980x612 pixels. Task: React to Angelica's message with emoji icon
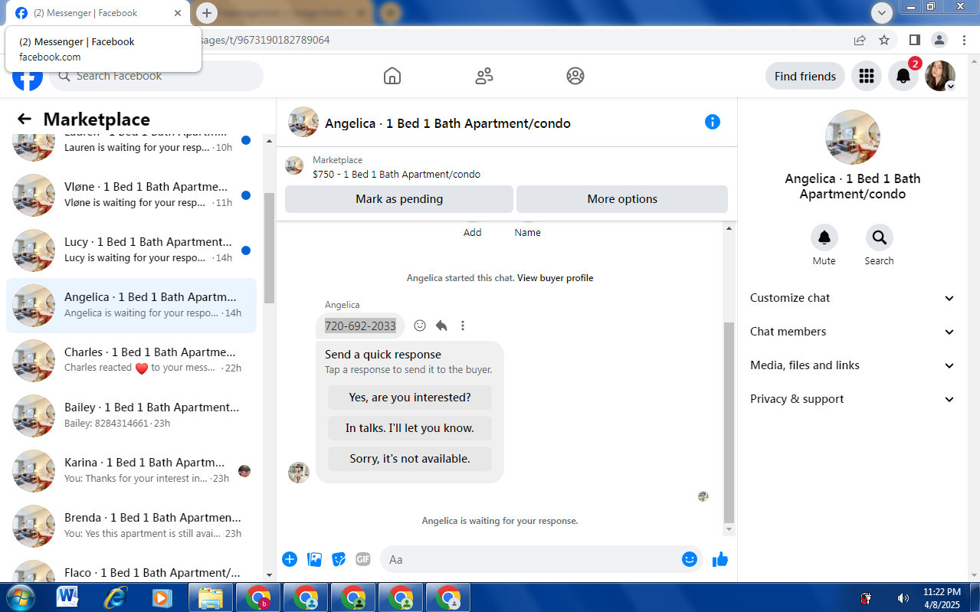click(x=420, y=326)
